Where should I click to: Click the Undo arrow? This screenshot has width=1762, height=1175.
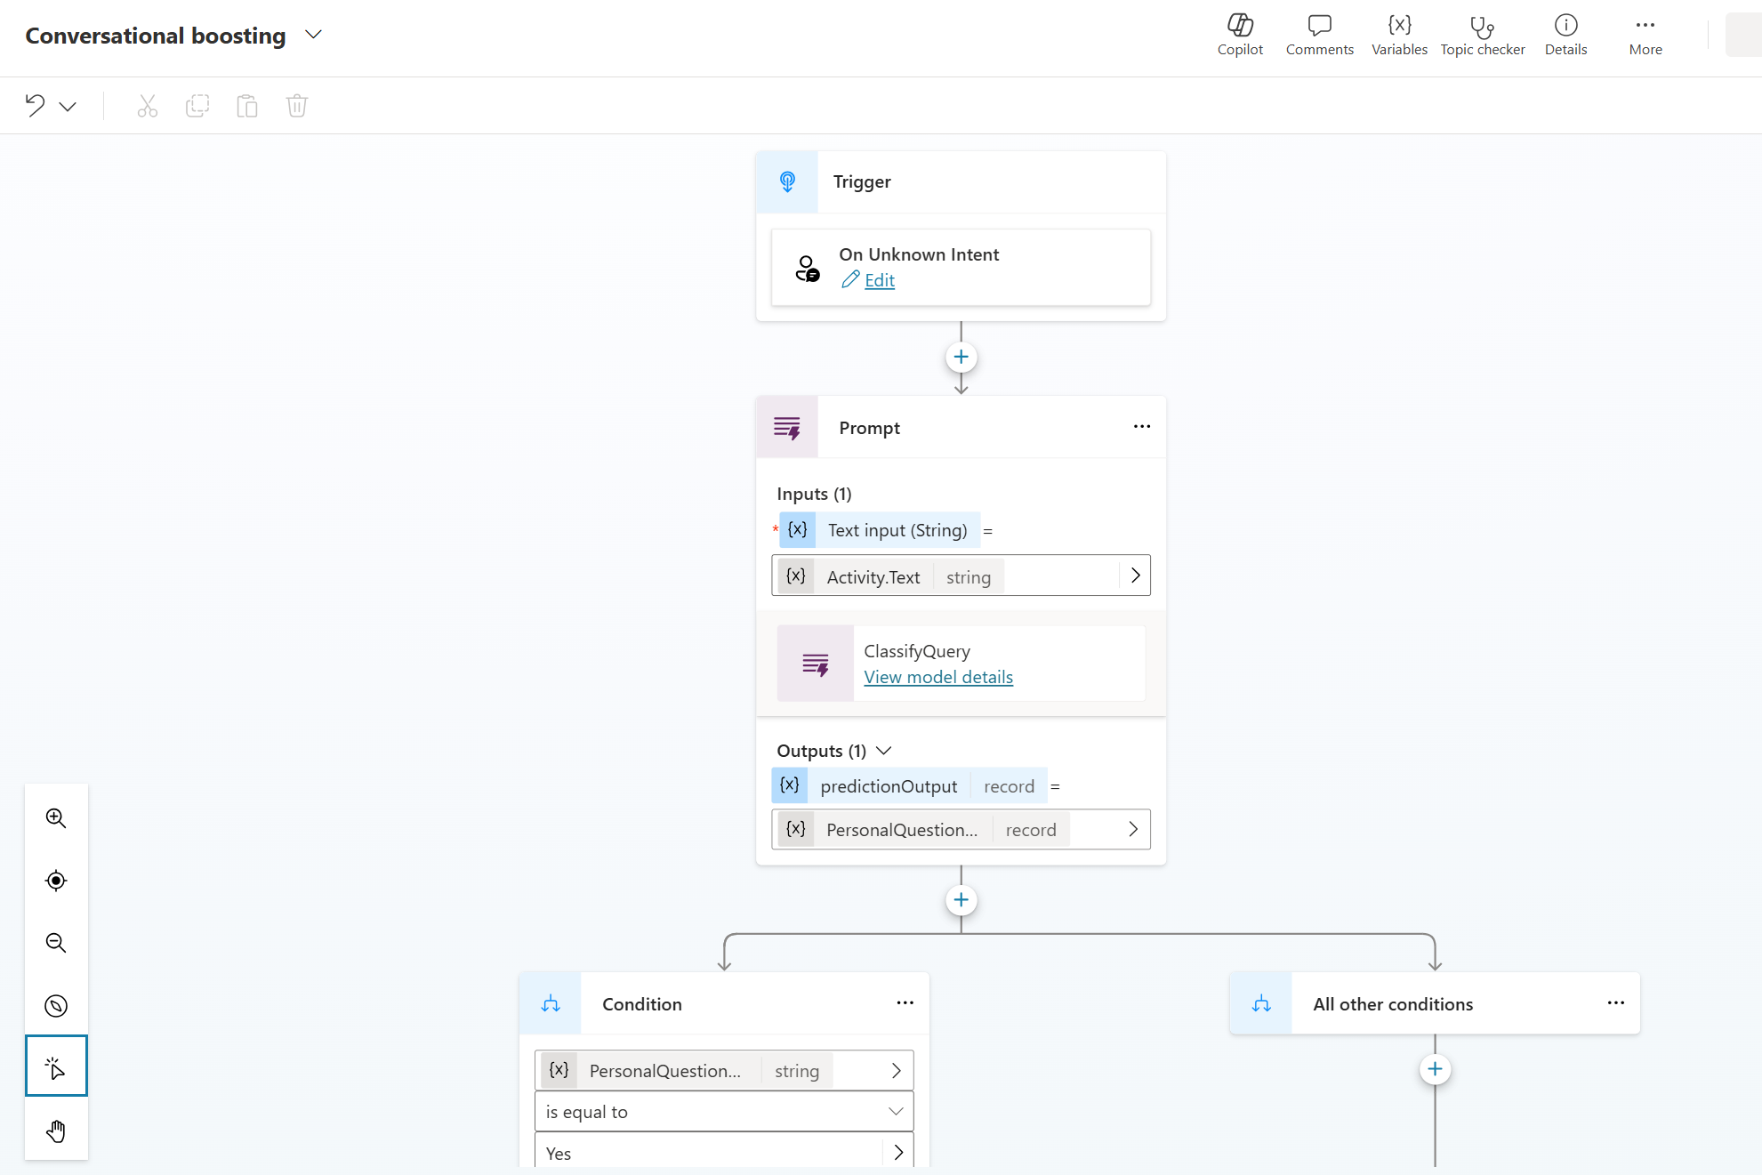coord(35,106)
